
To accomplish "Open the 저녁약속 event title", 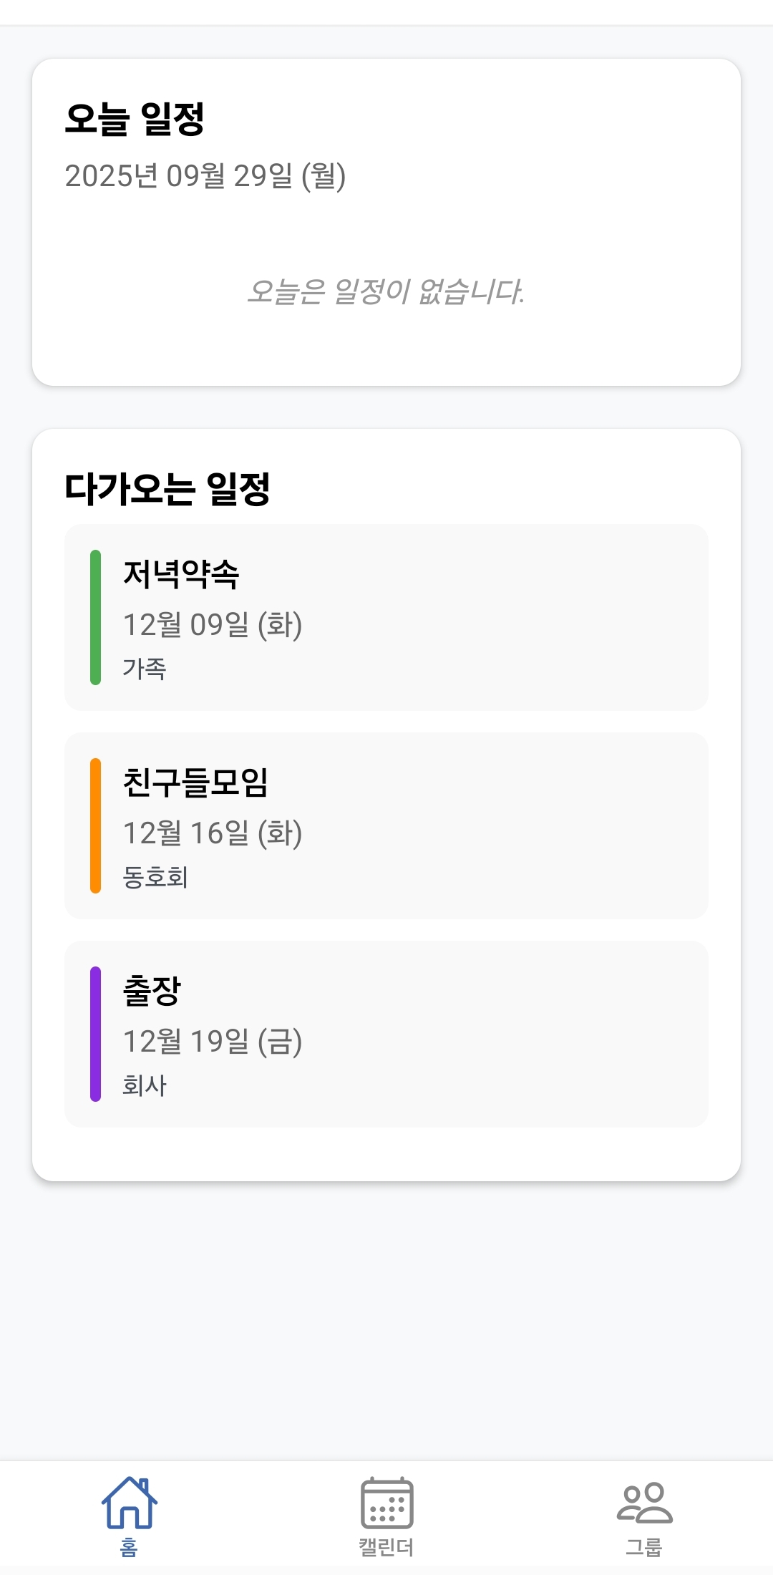I will click(181, 574).
